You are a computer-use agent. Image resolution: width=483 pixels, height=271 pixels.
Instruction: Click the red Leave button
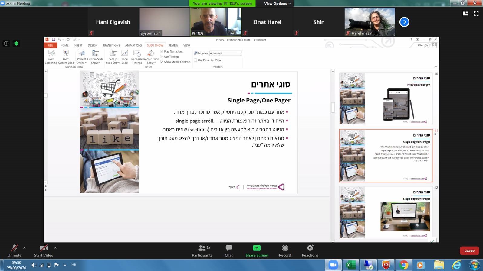[469, 250]
